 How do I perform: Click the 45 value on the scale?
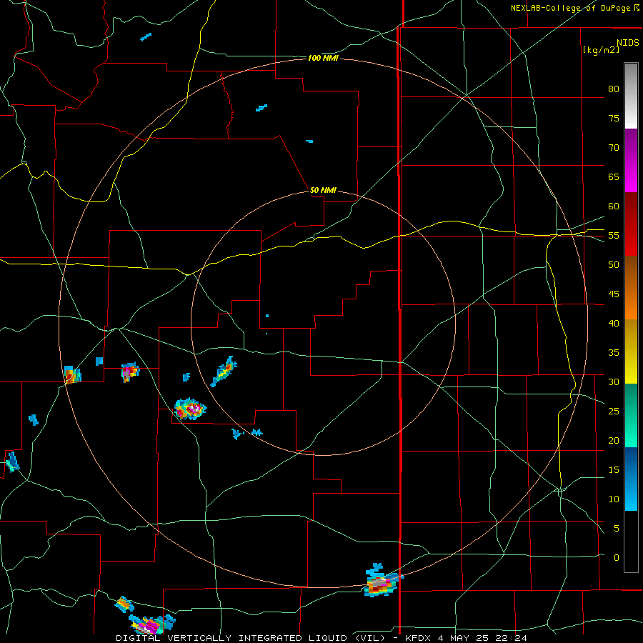614,294
